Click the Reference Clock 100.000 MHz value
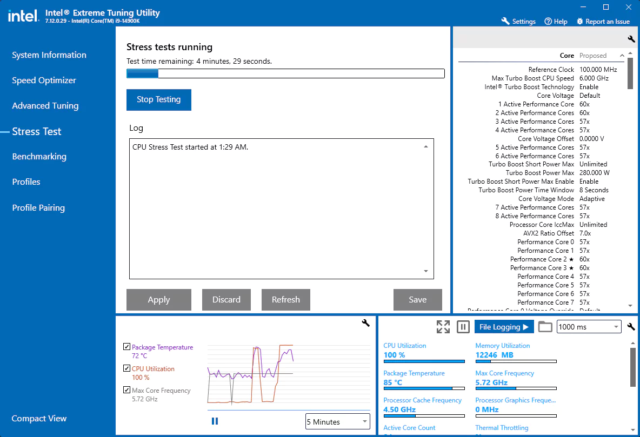Screen dimensions: 640x437 (598, 70)
